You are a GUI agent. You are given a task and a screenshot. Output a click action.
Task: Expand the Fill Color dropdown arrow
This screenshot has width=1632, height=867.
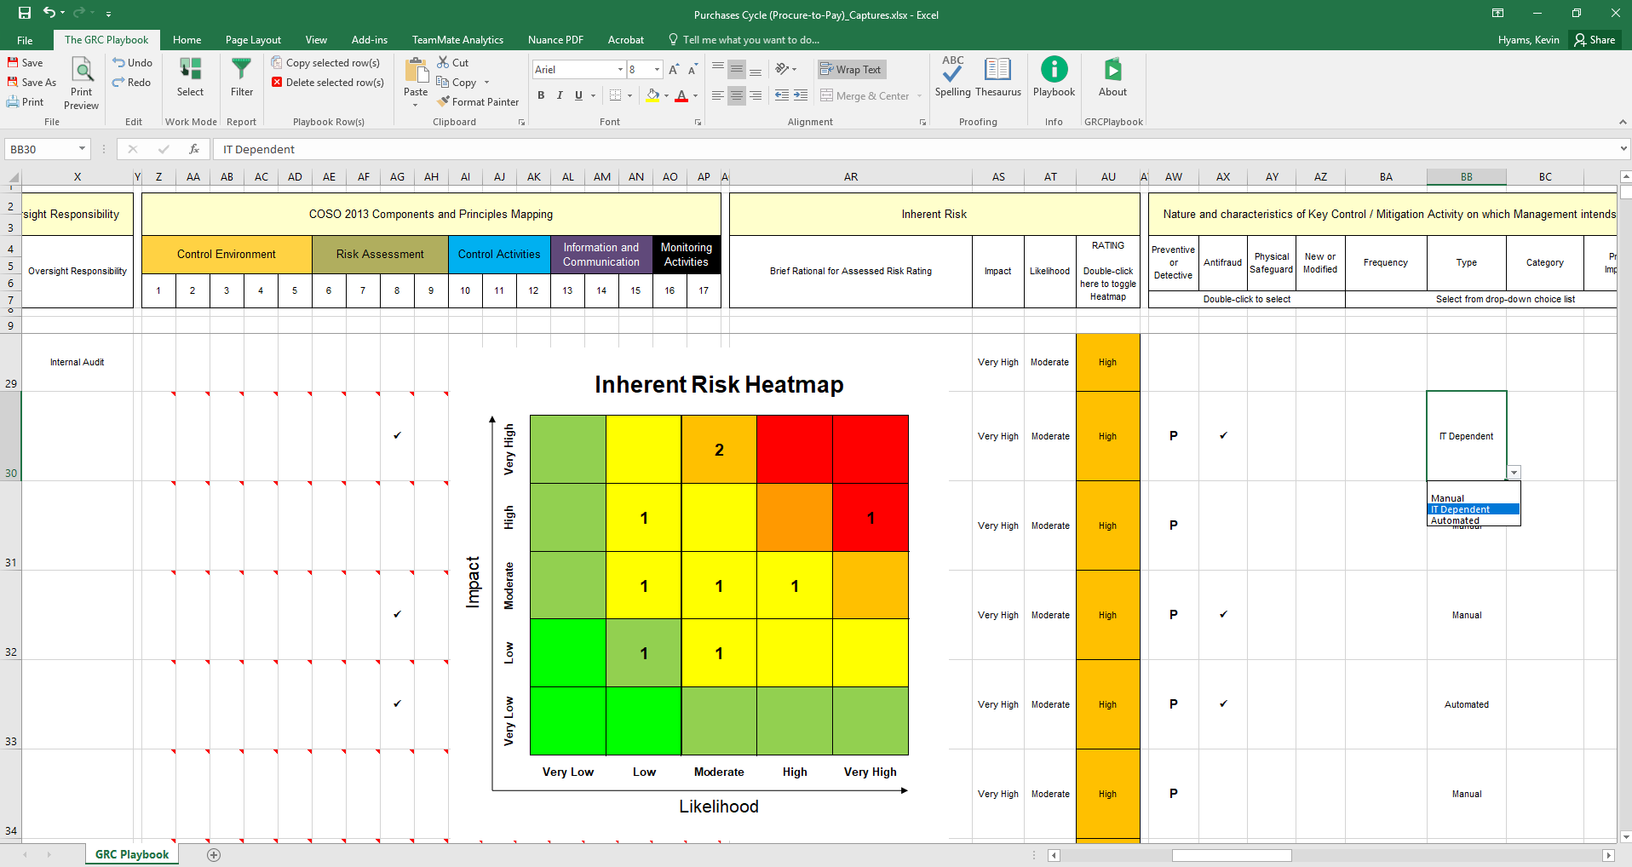pos(665,95)
